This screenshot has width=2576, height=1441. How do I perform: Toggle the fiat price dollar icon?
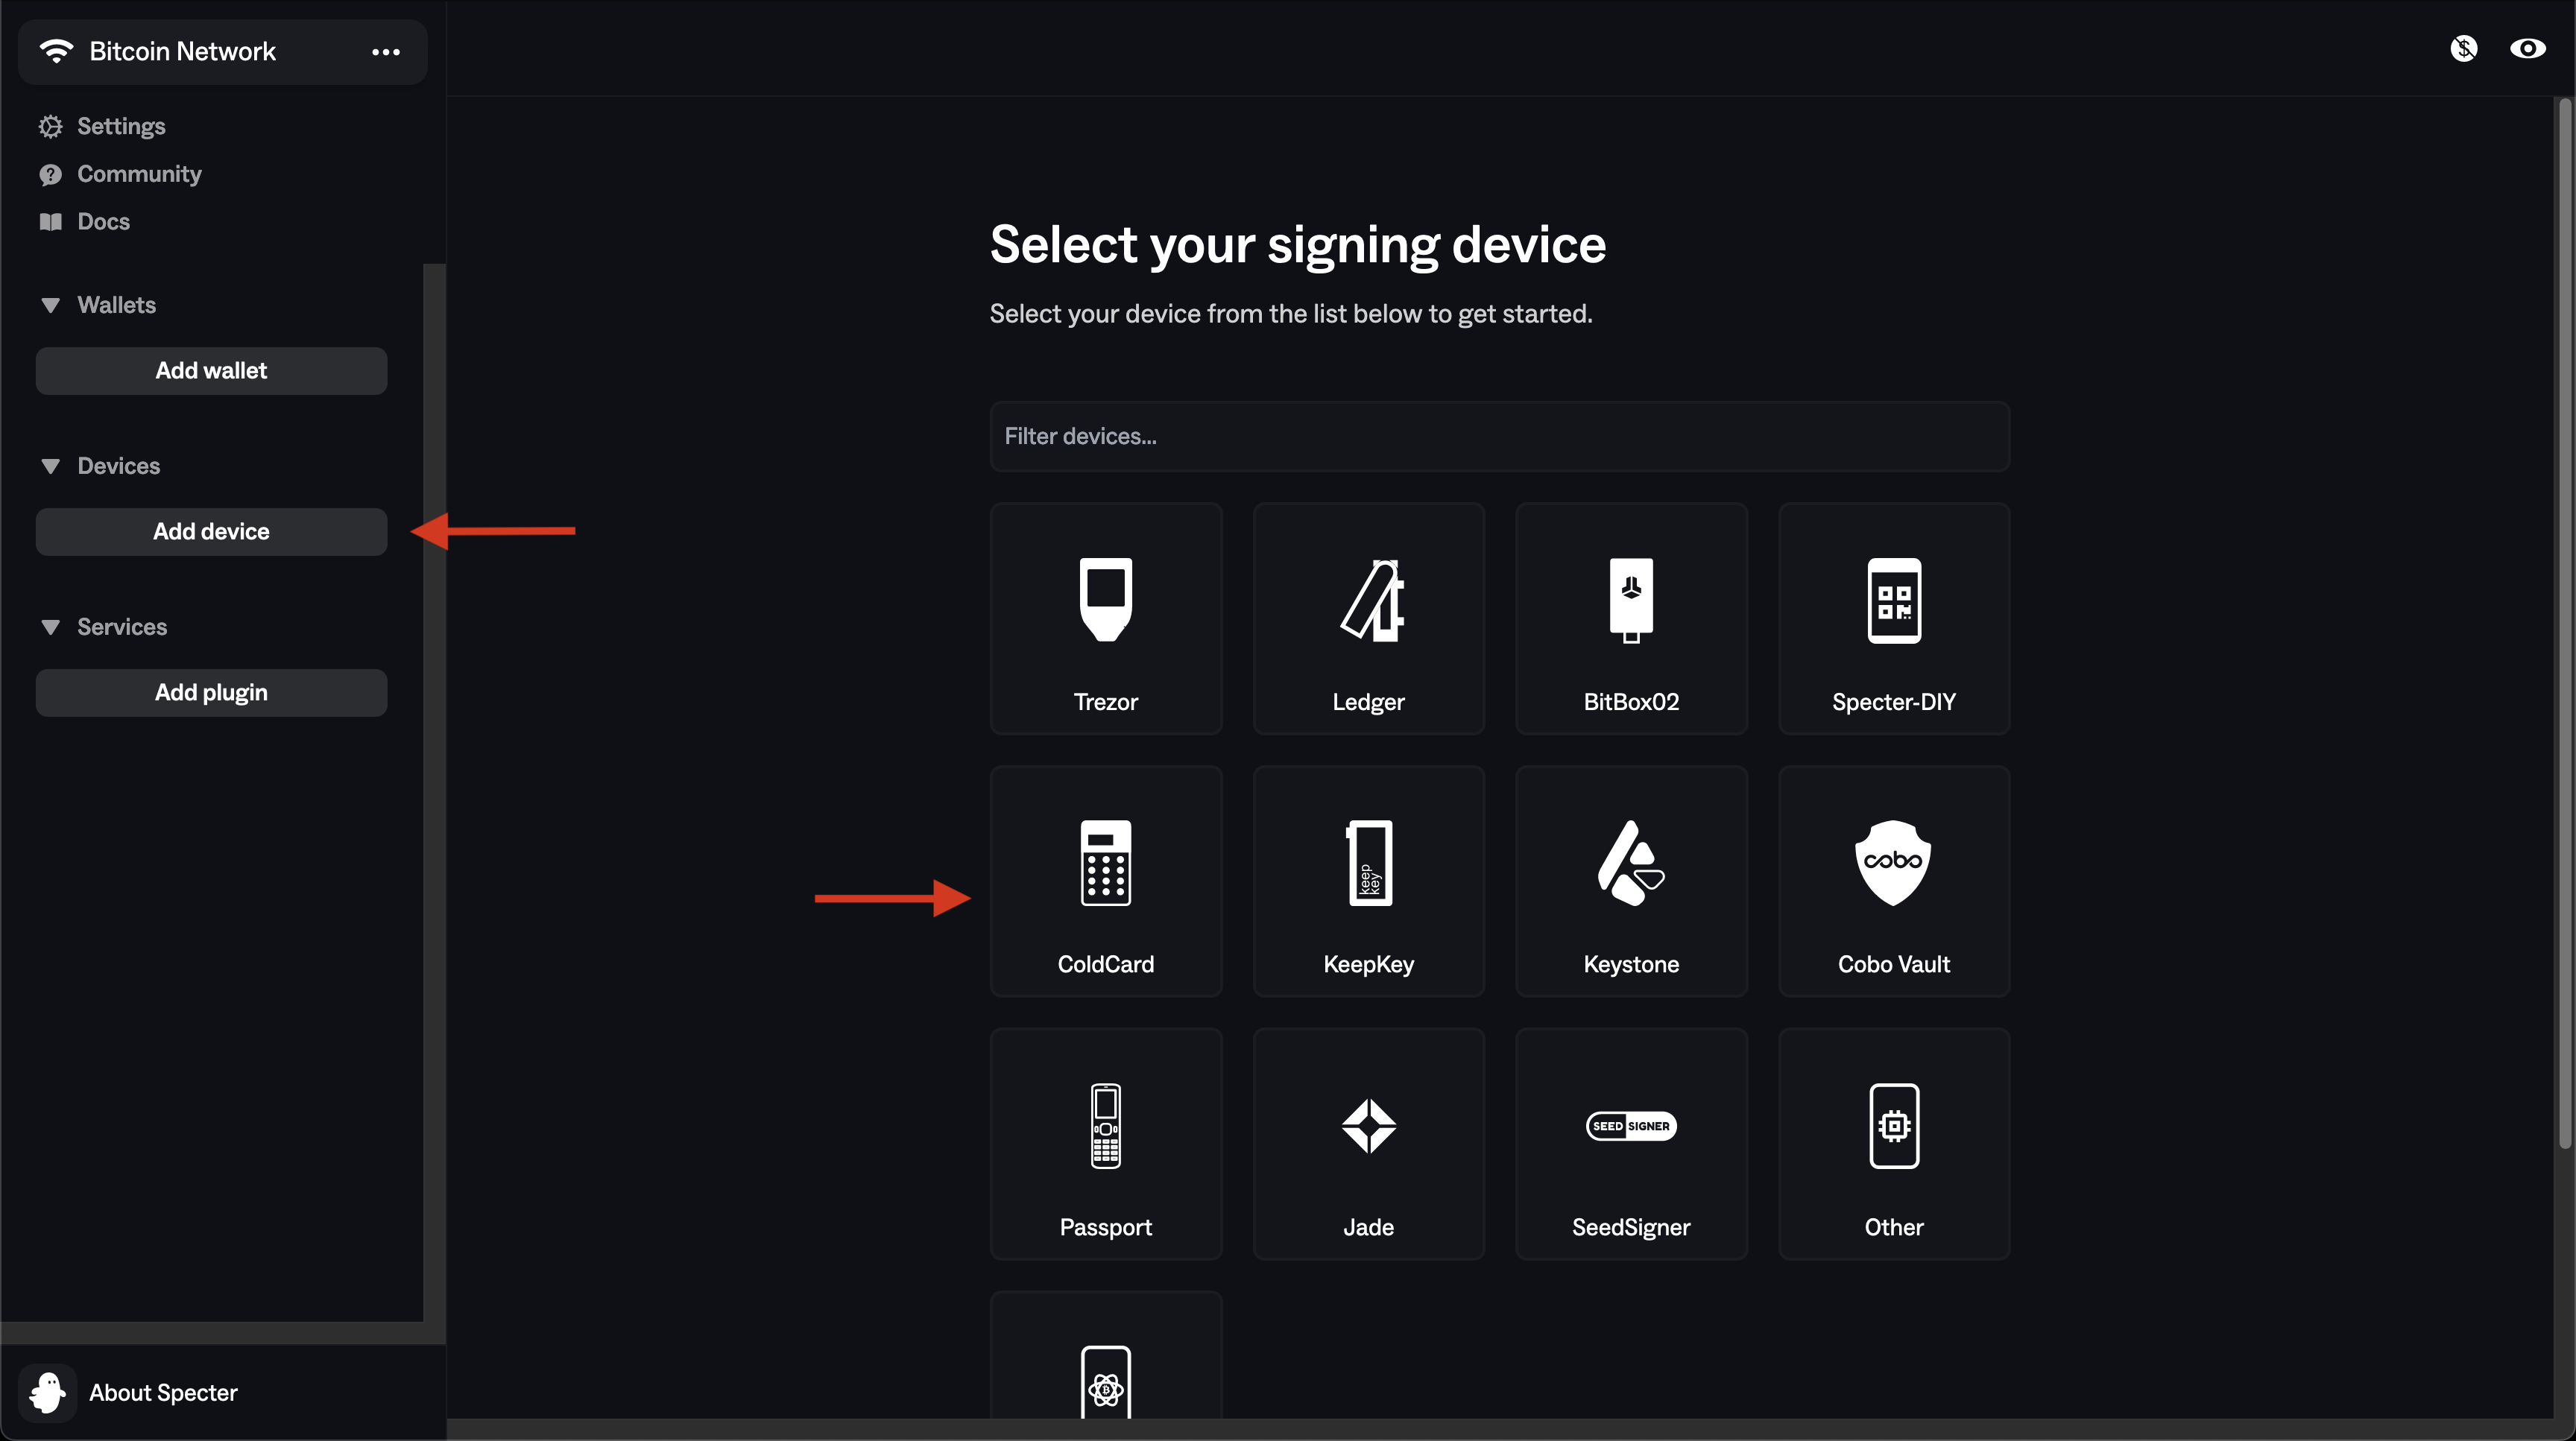(x=2463, y=49)
